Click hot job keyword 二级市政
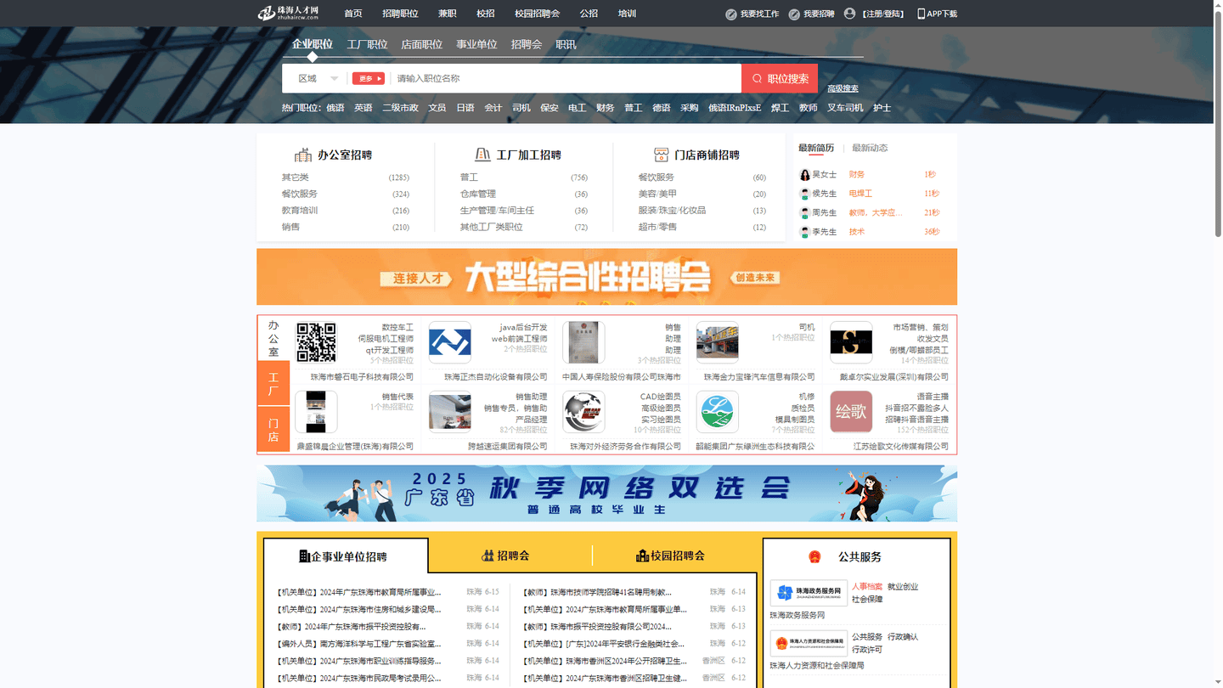 pyautogui.click(x=400, y=108)
